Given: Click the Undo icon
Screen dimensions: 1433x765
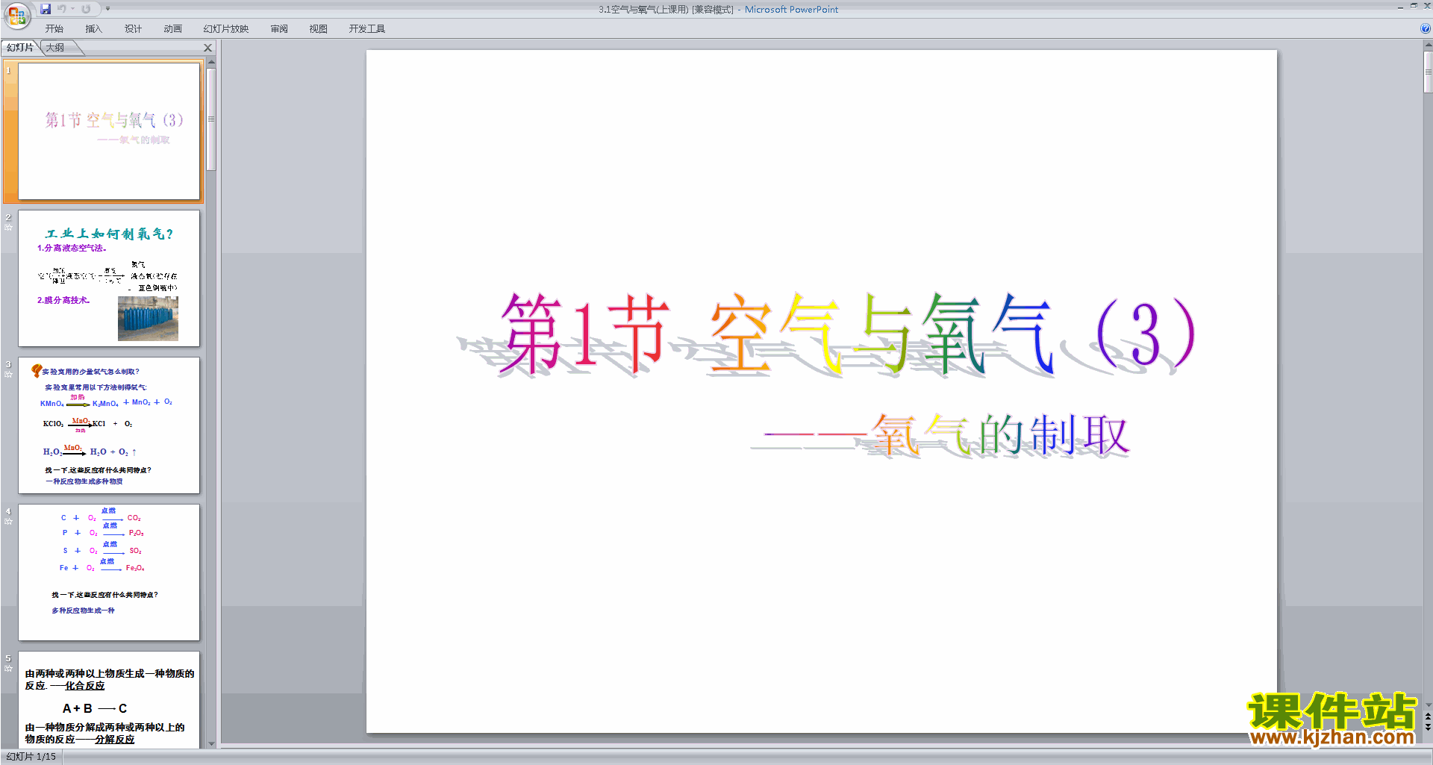Looking at the screenshot, I should [63, 9].
